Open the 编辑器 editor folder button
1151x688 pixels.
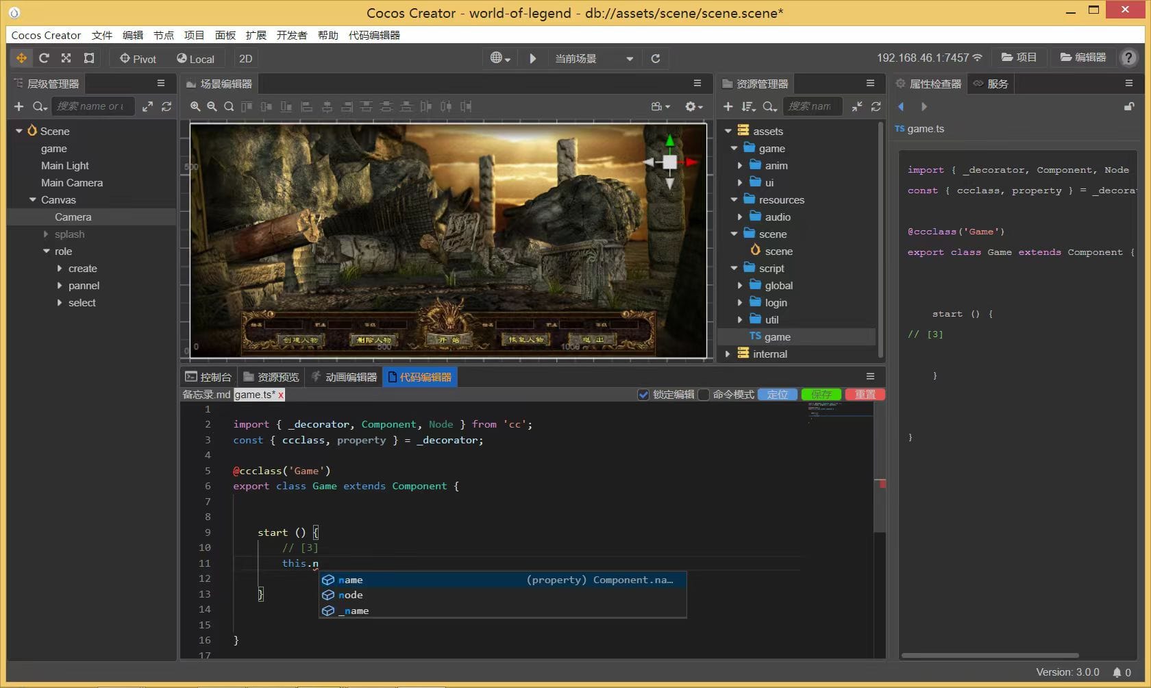point(1083,58)
